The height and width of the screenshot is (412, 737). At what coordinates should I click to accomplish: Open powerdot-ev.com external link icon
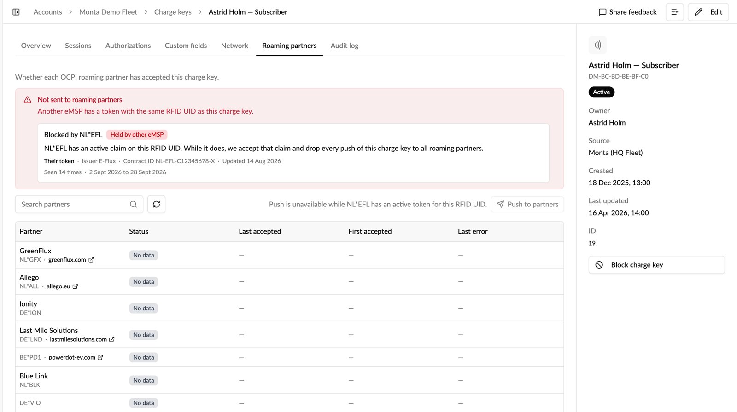point(100,357)
